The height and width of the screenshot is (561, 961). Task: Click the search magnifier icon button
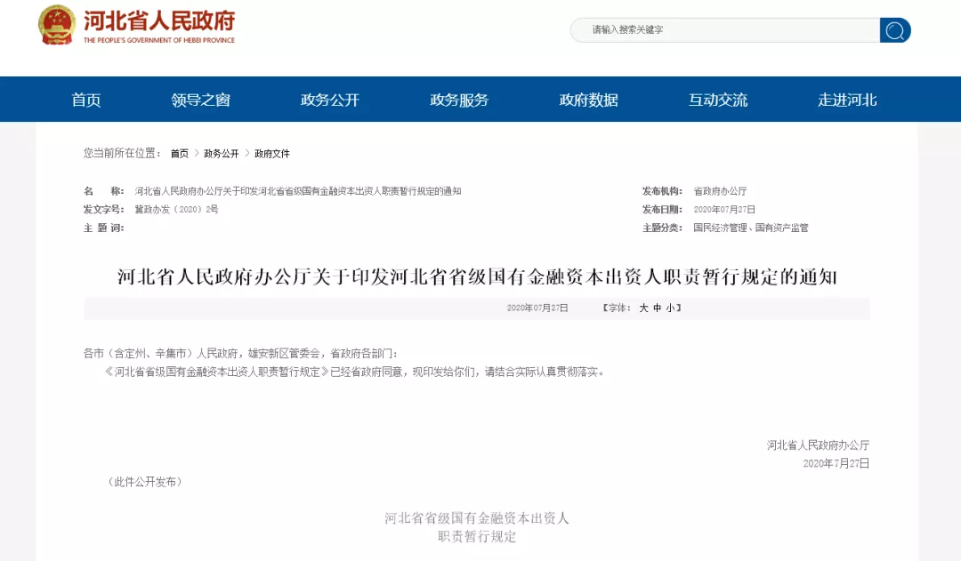895,30
